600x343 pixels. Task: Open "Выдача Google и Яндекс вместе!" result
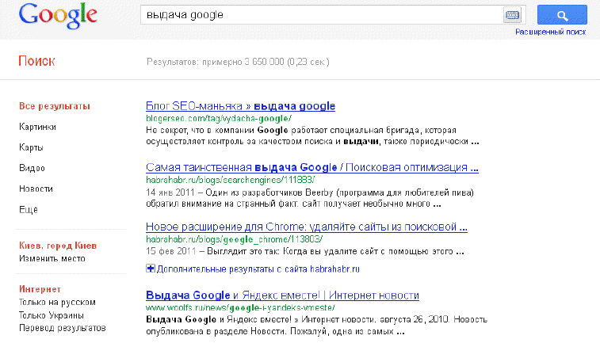[282, 295]
